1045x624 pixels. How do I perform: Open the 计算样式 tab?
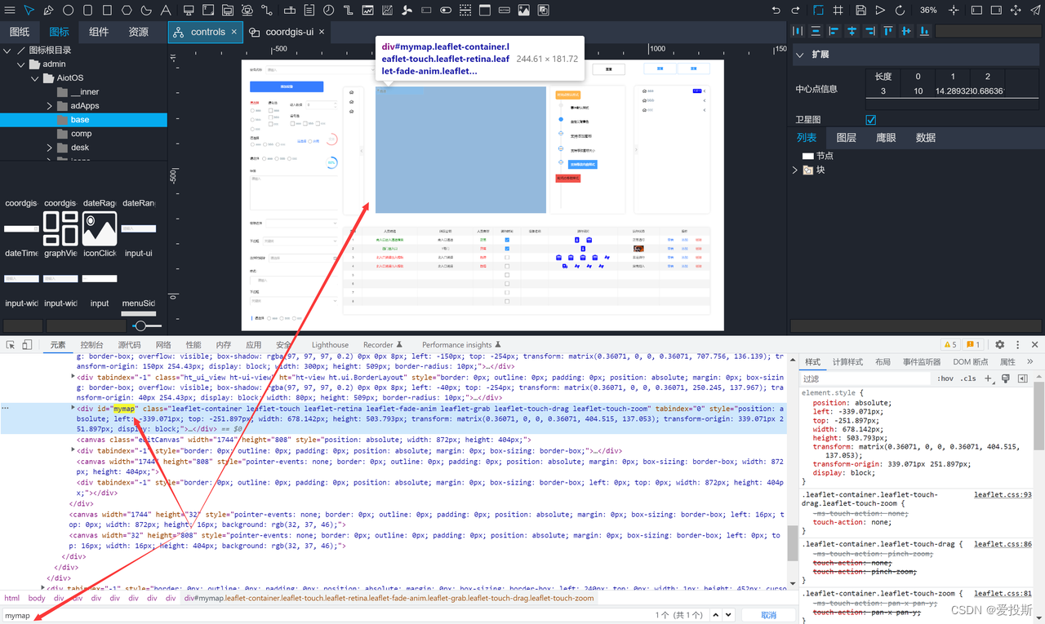tap(847, 361)
